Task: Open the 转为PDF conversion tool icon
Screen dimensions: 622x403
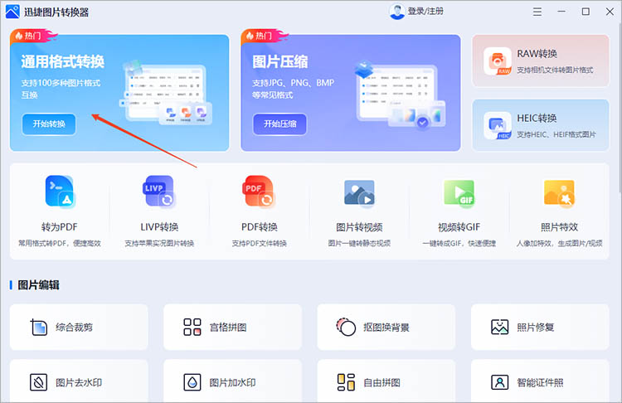Action: point(59,192)
